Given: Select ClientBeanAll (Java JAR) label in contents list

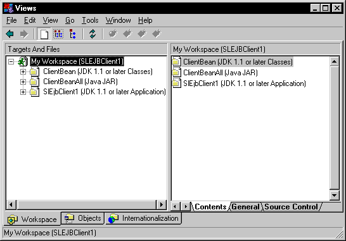Looking at the screenshot, I should coord(221,73).
